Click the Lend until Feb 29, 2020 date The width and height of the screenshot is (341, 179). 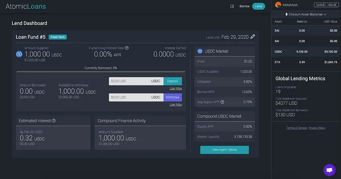point(235,37)
